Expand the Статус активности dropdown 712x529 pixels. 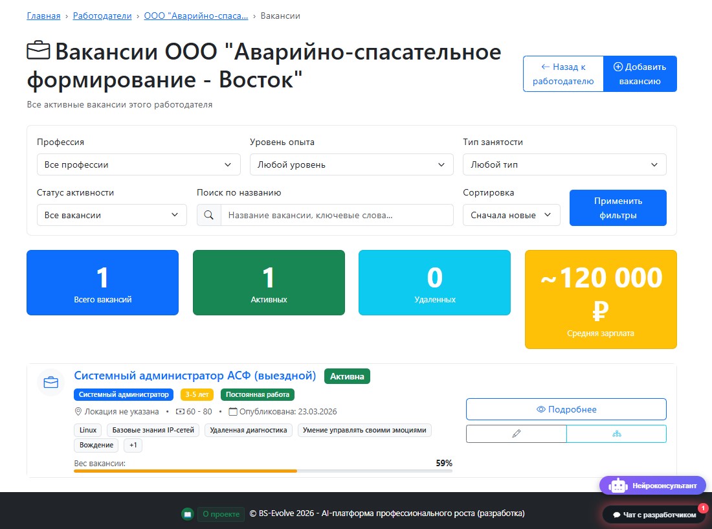tap(112, 215)
